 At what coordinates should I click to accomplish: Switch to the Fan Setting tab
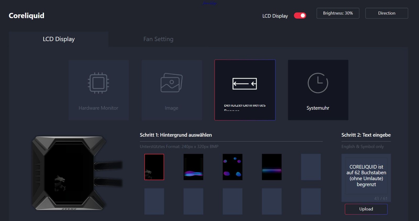pyautogui.click(x=158, y=39)
